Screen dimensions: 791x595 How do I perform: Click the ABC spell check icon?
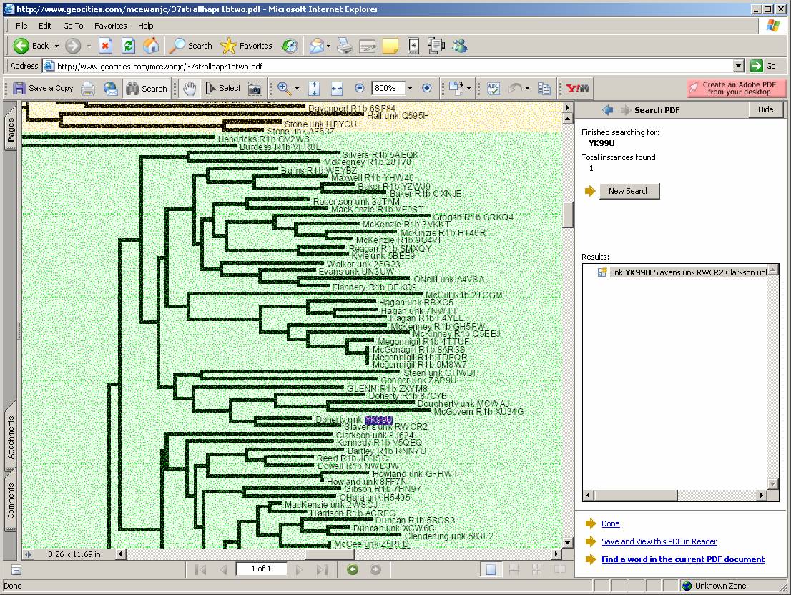coord(493,89)
